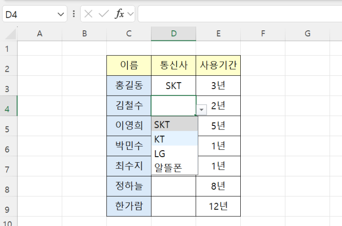The image size is (342, 226).
Task: Choose KT from the dropdown list
Action: [174, 139]
